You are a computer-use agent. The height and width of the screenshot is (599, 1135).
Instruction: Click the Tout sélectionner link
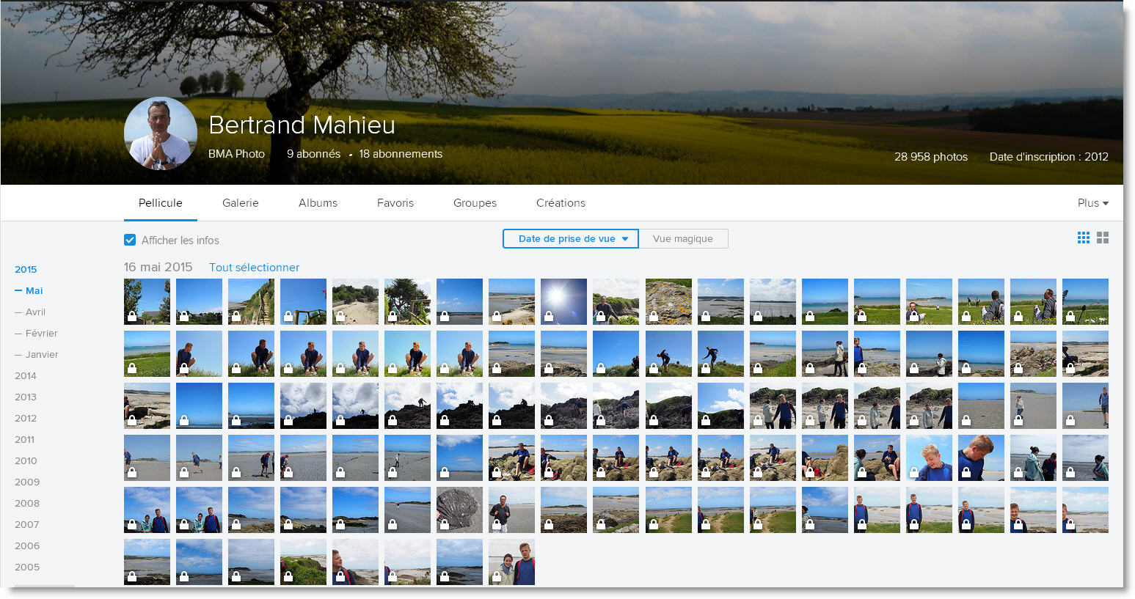pyautogui.click(x=254, y=268)
